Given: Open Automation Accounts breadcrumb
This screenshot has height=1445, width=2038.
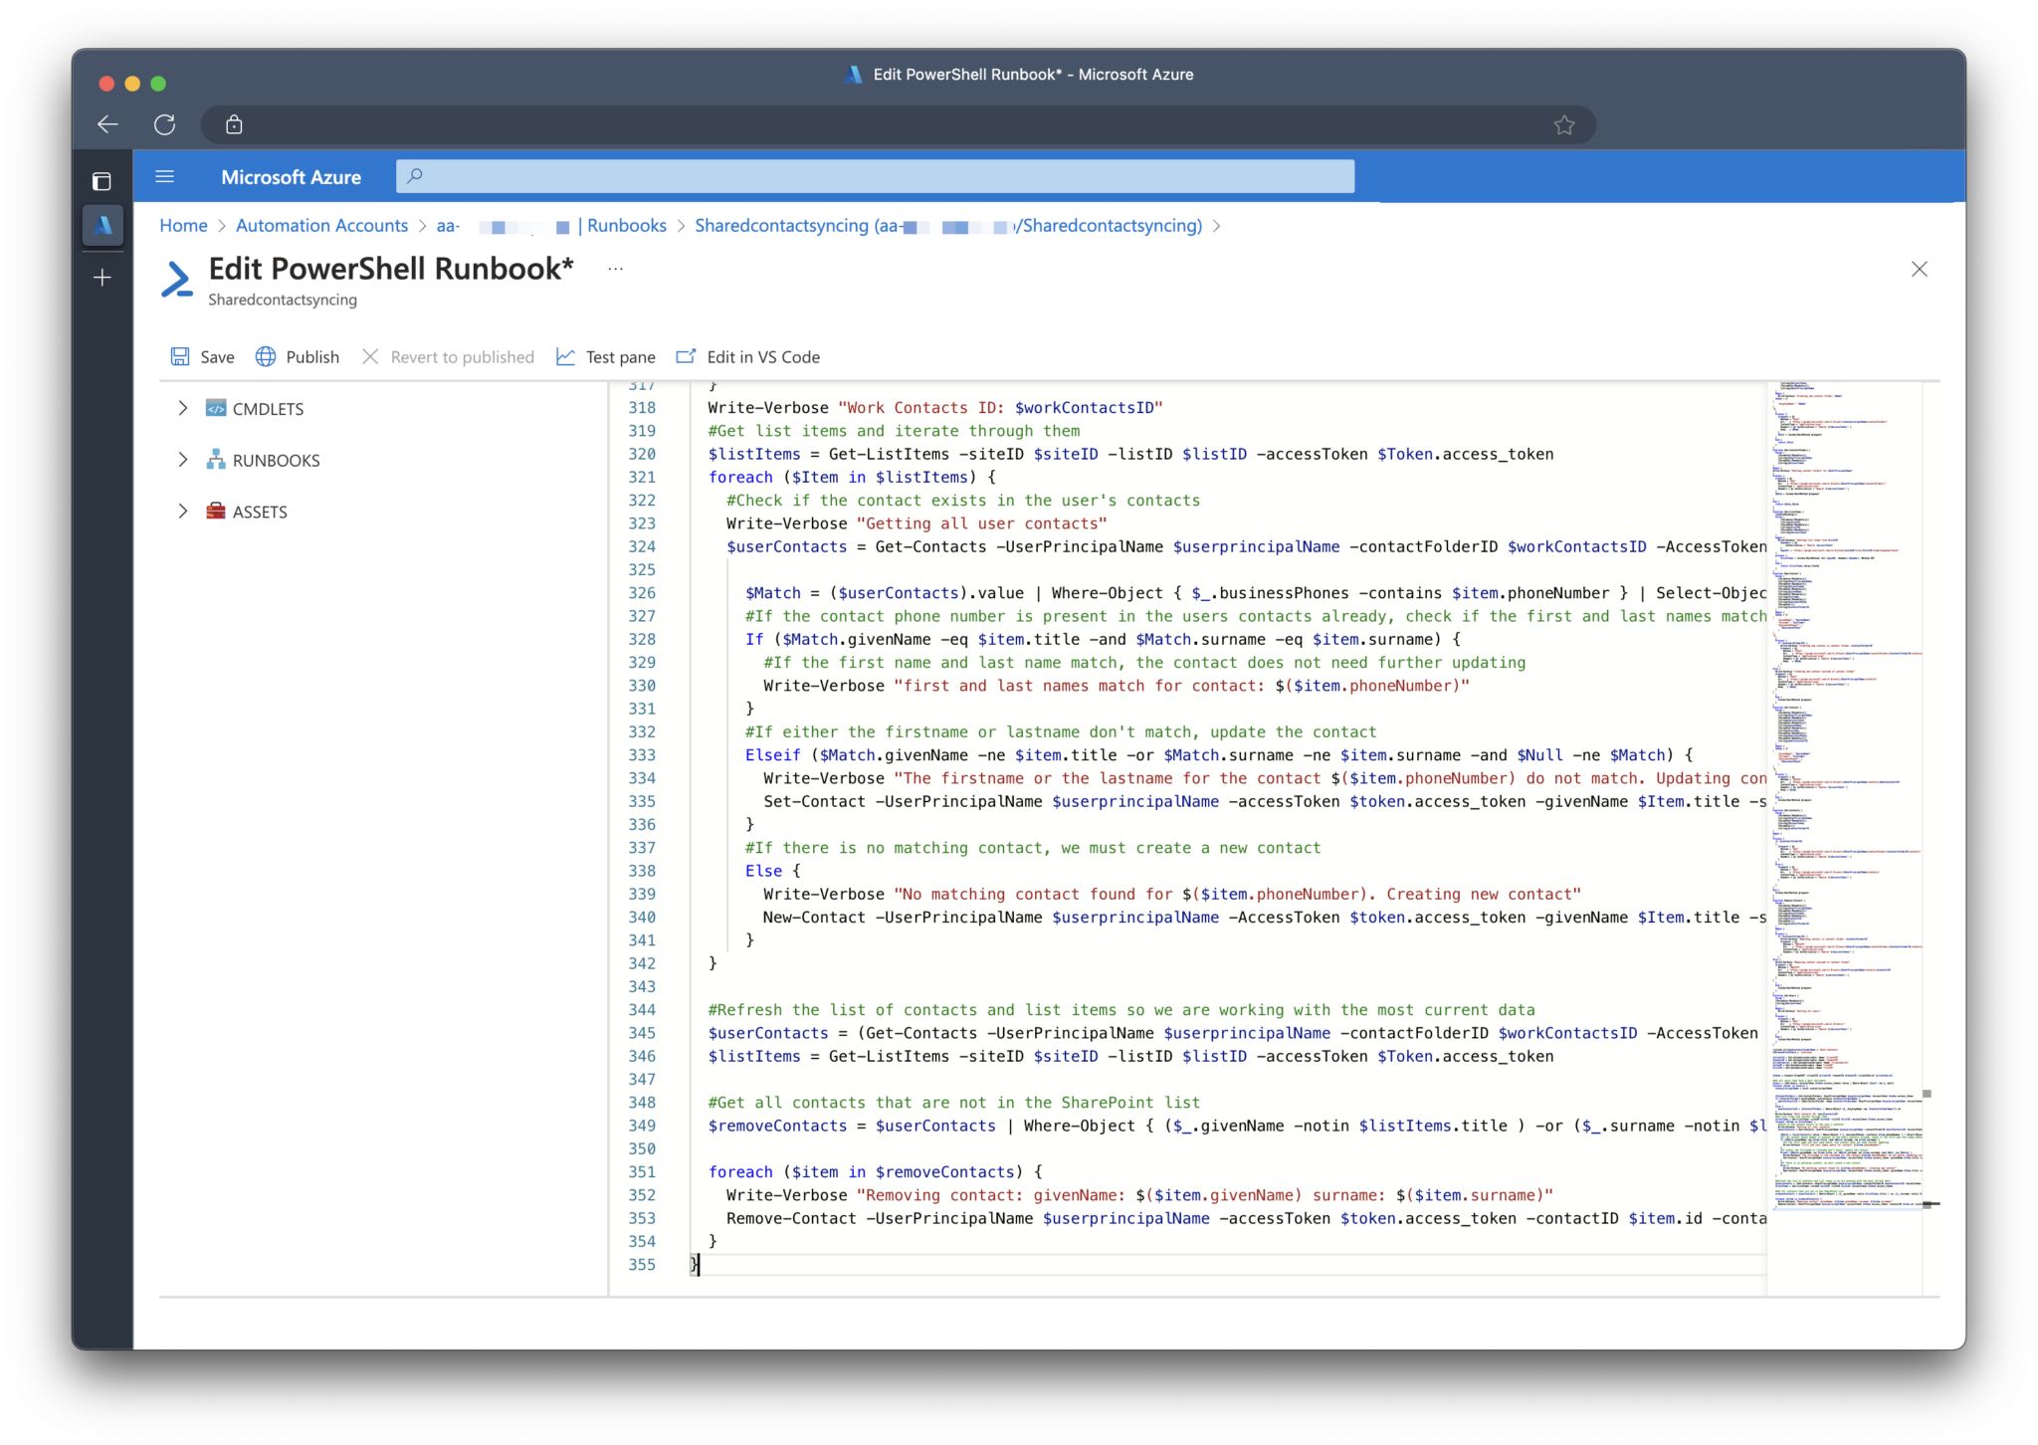Looking at the screenshot, I should point(321,226).
